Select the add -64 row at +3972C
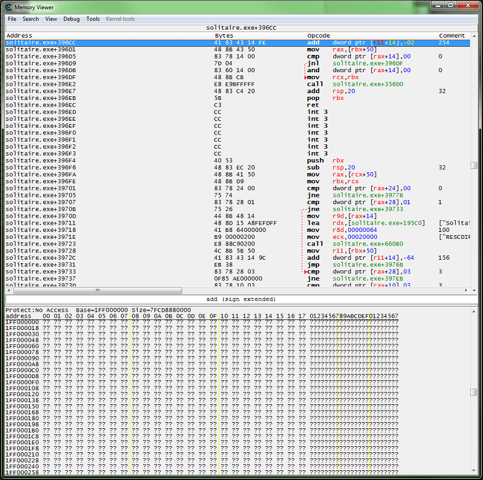 coord(238,258)
